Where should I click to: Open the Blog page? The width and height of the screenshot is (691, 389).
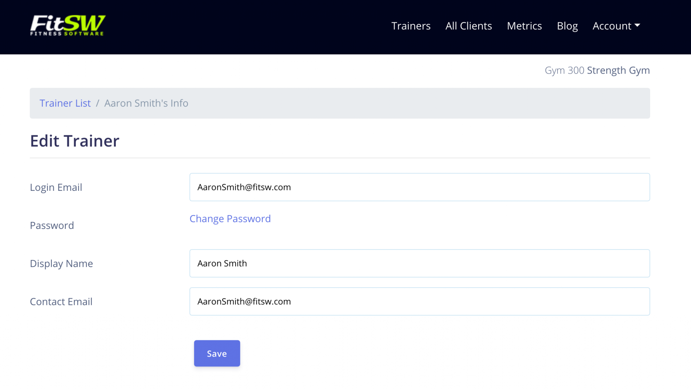coord(567,26)
